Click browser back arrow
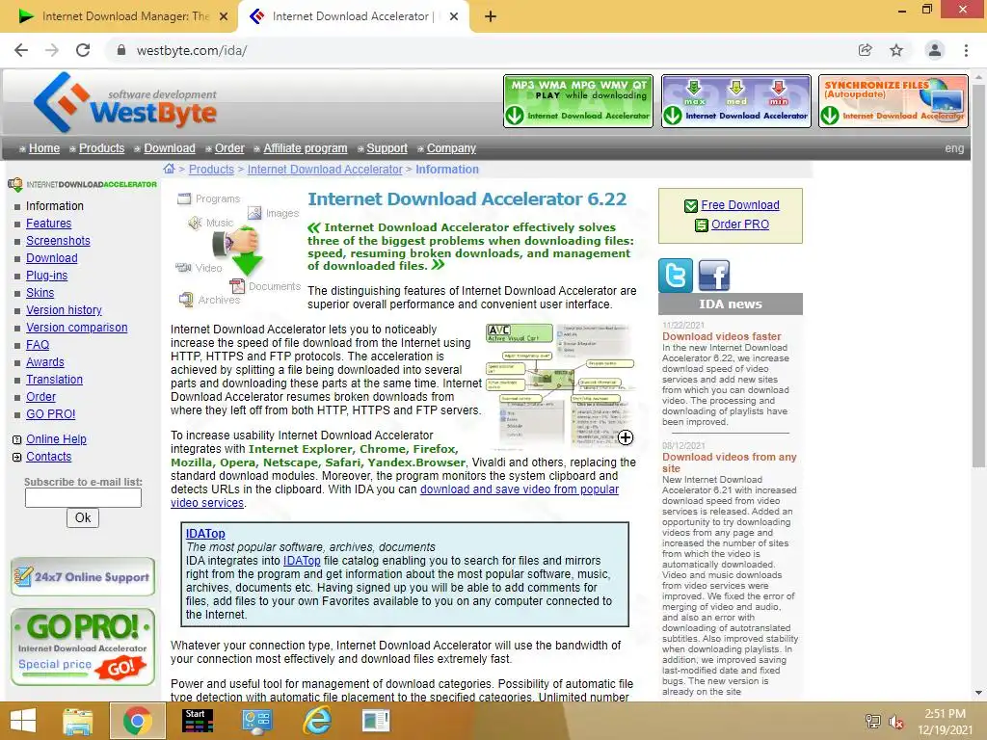 pyautogui.click(x=21, y=50)
